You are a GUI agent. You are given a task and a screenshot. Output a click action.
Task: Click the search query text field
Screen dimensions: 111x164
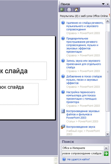pos(82,153)
